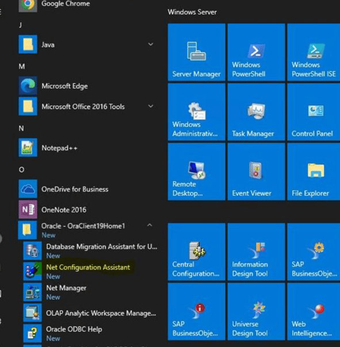Open the Task Manager tile
The width and height of the screenshot is (340, 347).
pyautogui.click(x=256, y=112)
